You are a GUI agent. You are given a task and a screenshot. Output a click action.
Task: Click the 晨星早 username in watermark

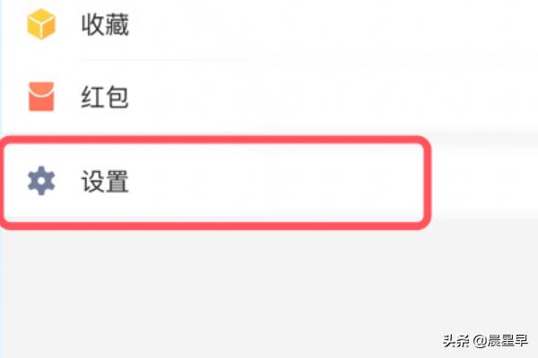pos(508,340)
